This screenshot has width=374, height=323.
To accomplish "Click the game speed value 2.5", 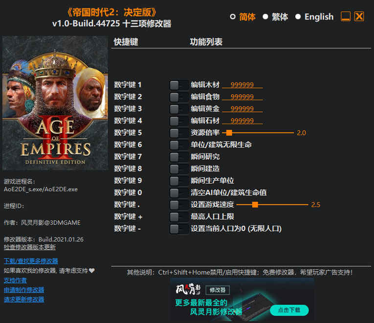I will click(315, 205).
